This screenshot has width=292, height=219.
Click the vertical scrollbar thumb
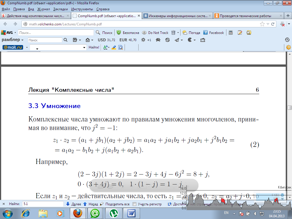(x=290, y=108)
